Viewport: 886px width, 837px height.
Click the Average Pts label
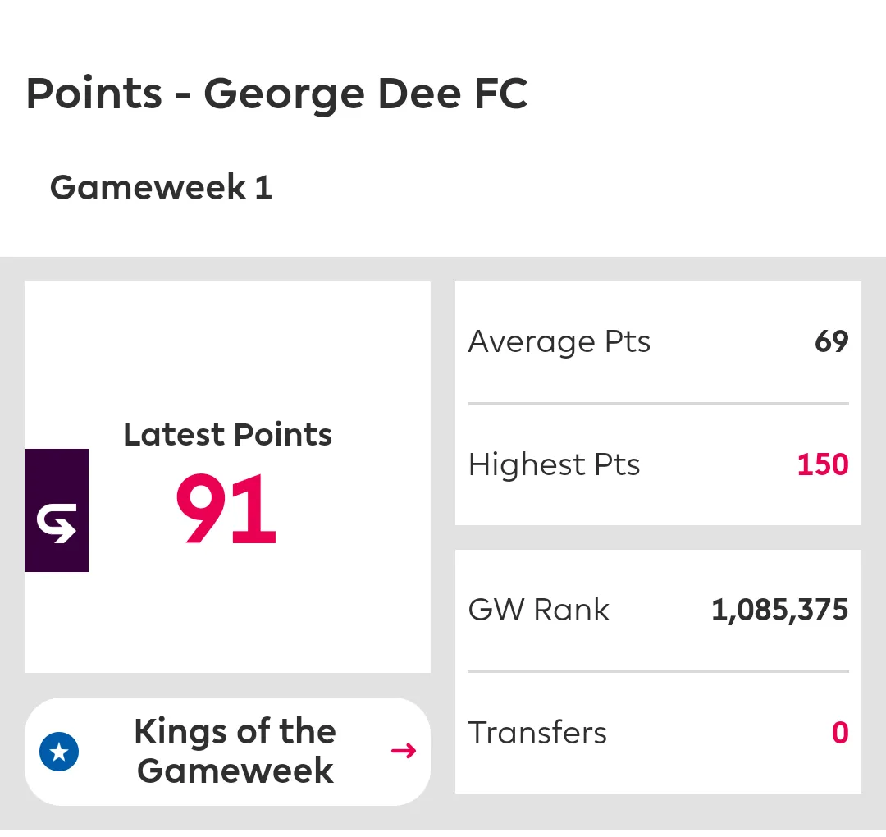(559, 341)
